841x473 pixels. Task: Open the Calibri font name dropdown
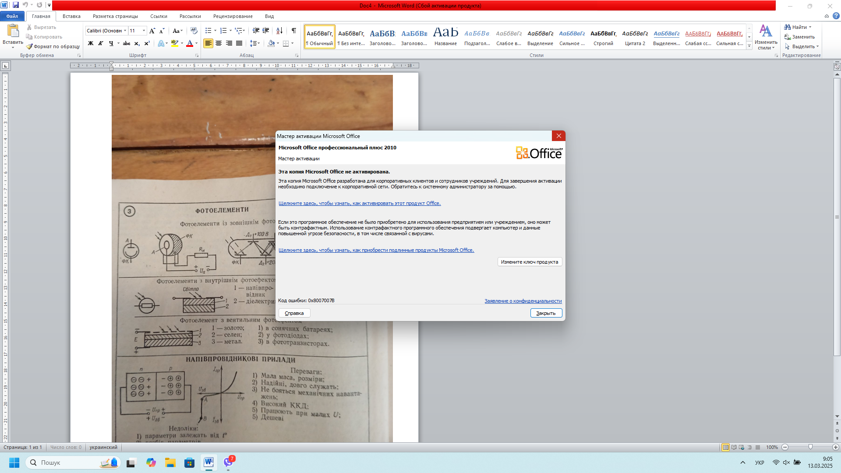[125, 31]
